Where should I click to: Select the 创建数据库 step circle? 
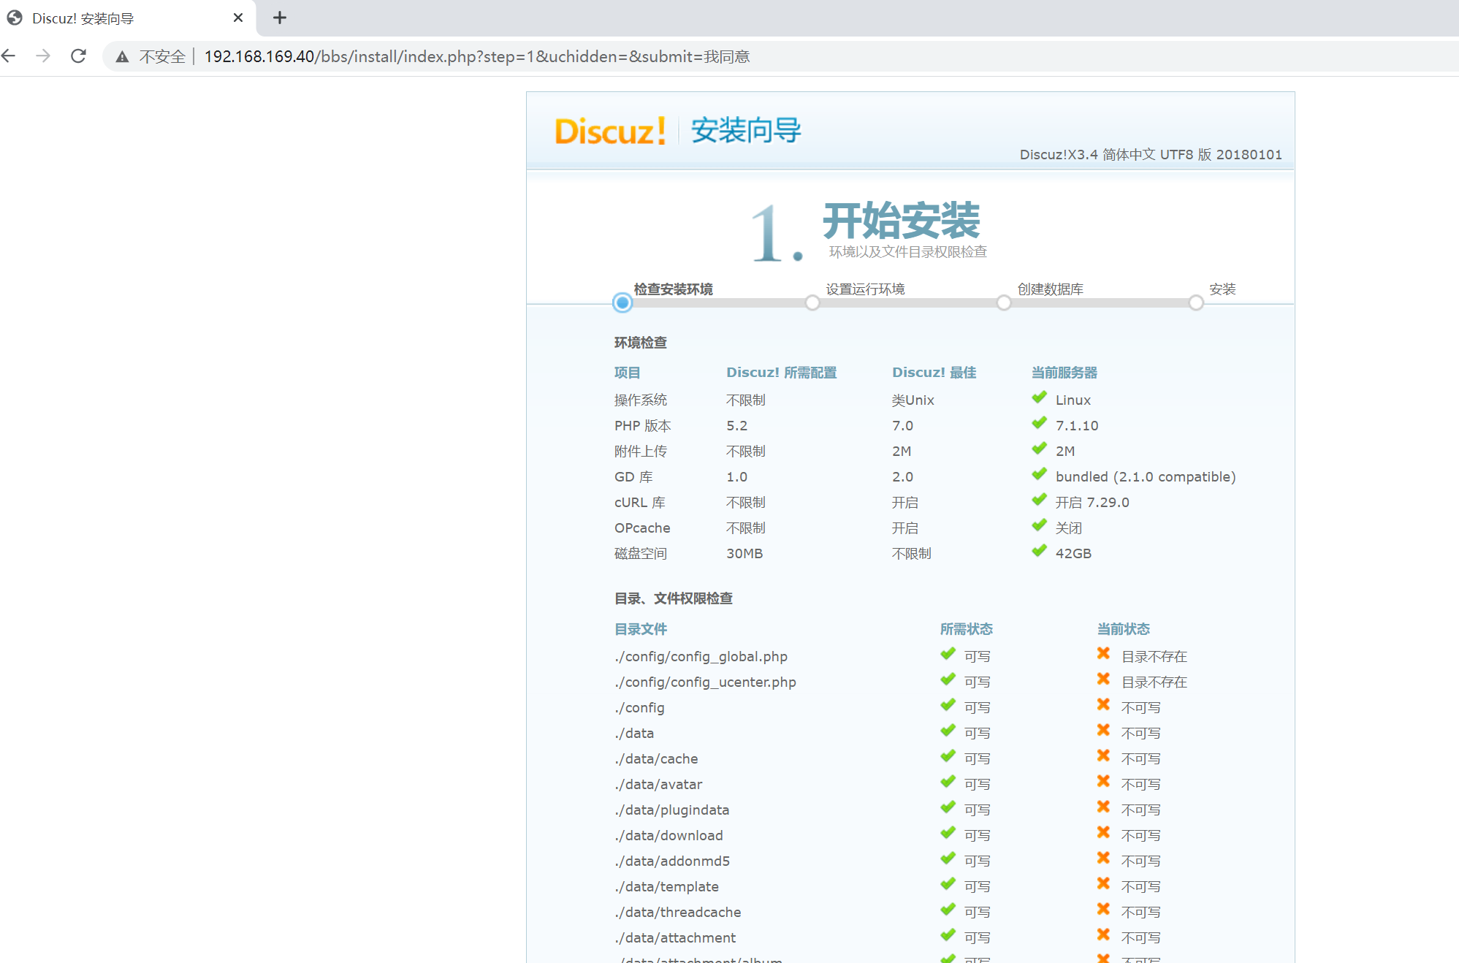pos(1004,302)
